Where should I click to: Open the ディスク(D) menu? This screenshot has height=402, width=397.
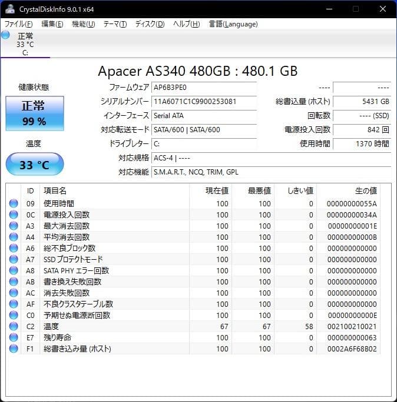pyautogui.click(x=150, y=24)
